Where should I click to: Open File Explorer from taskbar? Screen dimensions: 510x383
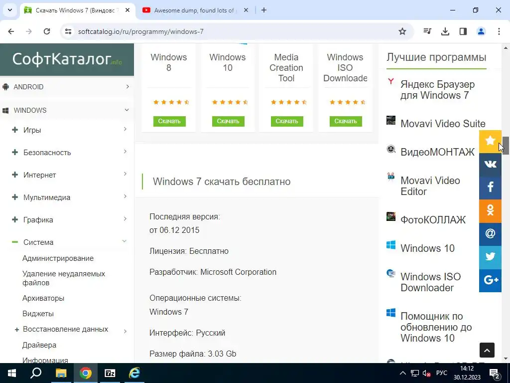[61, 373]
